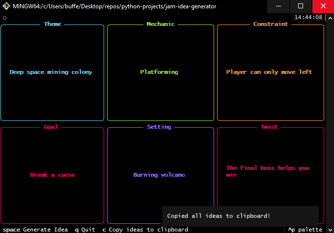The width and height of the screenshot is (334, 233).
Task: Select the Goal panel title
Action: point(51,127)
